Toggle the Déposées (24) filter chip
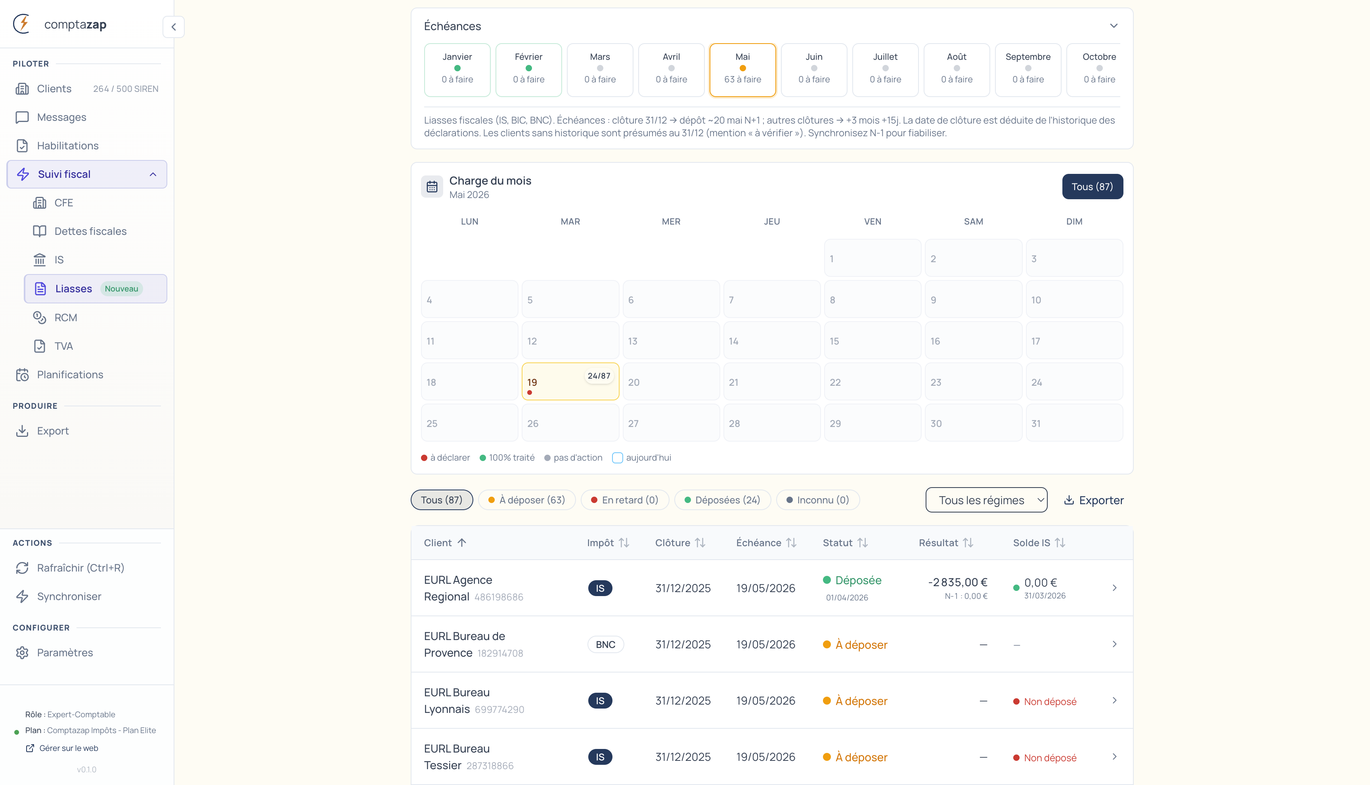The image size is (1370, 785). click(722, 500)
